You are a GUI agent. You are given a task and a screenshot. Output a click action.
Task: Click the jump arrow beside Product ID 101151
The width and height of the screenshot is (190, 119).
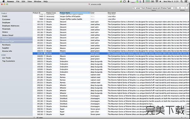click(45, 22)
